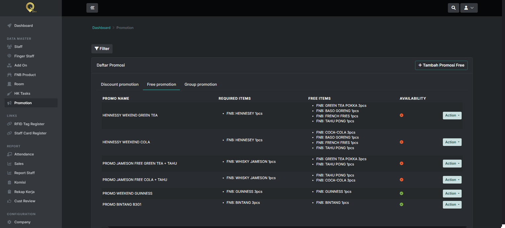505x228 pixels.
Task: Click the Company gear icon in sidebar
Action: (x=9, y=222)
